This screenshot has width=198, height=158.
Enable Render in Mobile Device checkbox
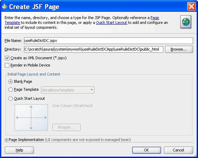(x=7, y=65)
